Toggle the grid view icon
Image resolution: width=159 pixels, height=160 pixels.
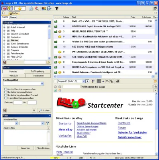click(x=99, y=81)
